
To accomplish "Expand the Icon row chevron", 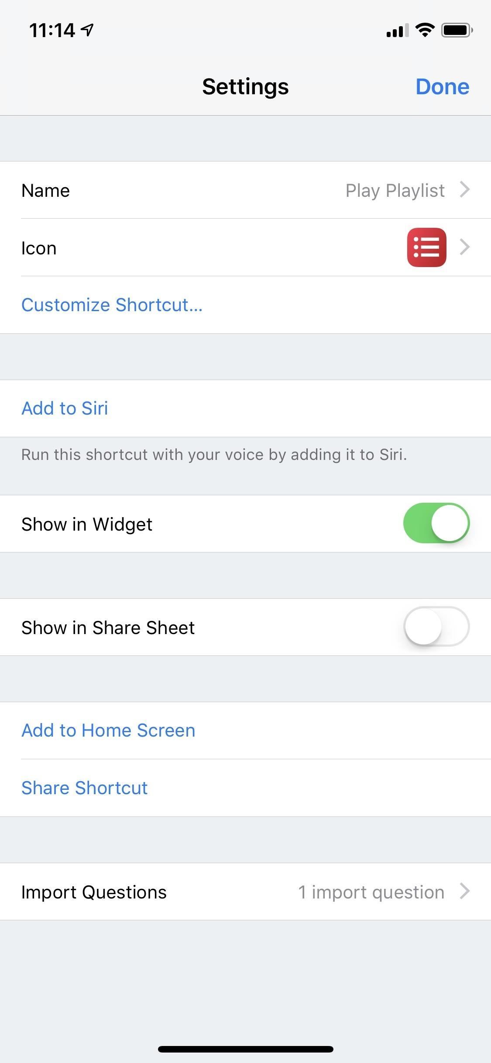I will pyautogui.click(x=465, y=247).
